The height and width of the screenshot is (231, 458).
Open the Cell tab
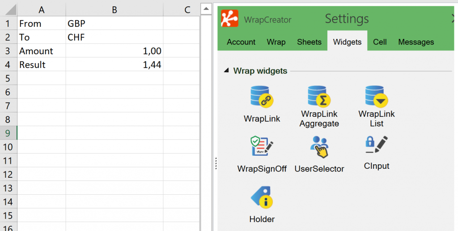pyautogui.click(x=380, y=42)
